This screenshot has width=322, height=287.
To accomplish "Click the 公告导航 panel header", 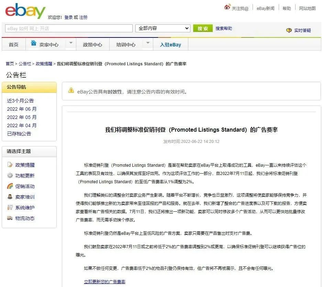I will tap(29, 87).
